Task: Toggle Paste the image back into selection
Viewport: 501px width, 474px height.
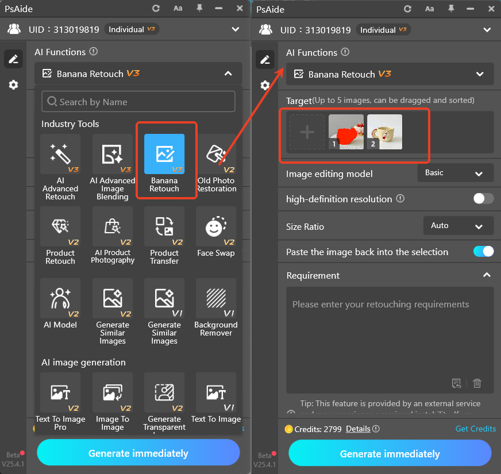Action: coord(483,252)
